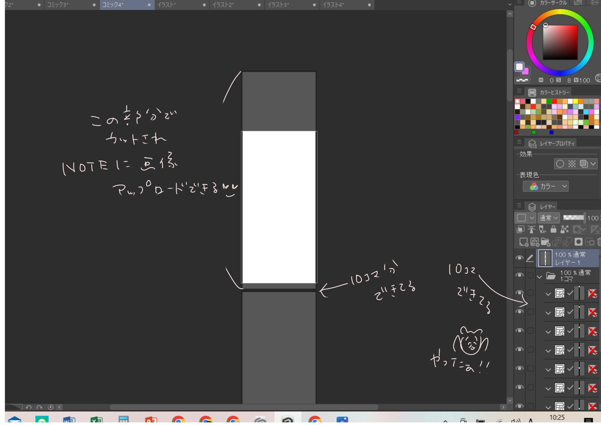
Task: Click reset canvas rotation icon below canvas
Action: (x=50, y=407)
